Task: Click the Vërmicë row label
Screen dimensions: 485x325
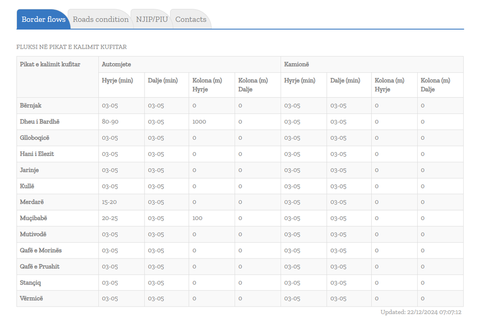Action: (x=31, y=299)
